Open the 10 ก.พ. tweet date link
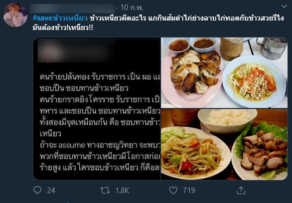292x203 pixels. (132, 7)
